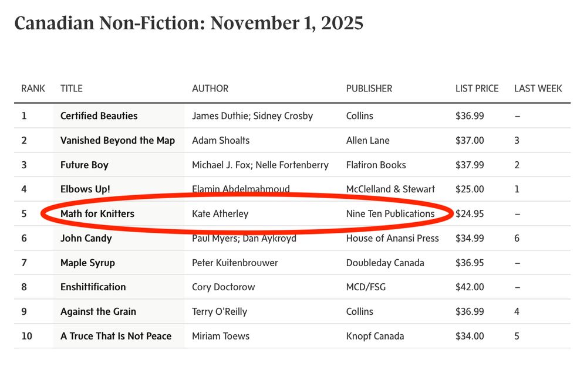
Task: Open 'Math for Knitters' book entry
Action: coord(97,213)
